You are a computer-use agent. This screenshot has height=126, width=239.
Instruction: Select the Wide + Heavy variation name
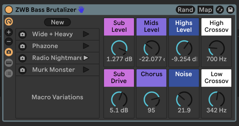click(52, 34)
